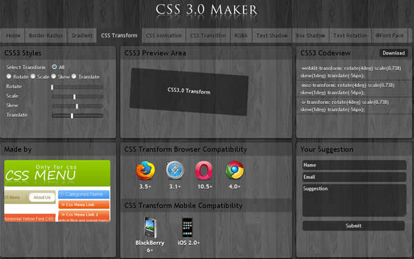
Task: Go to the Box Shadow tab
Action: coord(310,36)
